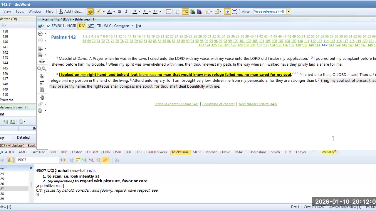
Task: Click the purple book binoculars search icon
Action: click(x=199, y=11)
